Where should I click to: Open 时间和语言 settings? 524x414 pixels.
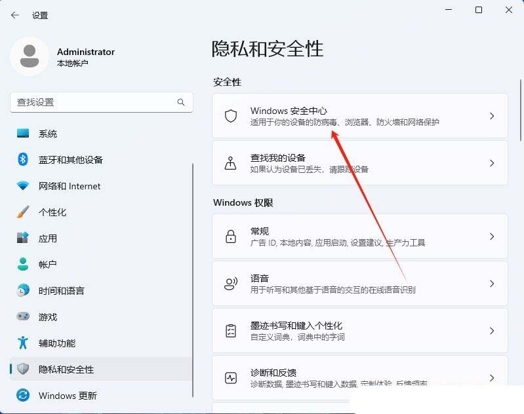click(100, 290)
